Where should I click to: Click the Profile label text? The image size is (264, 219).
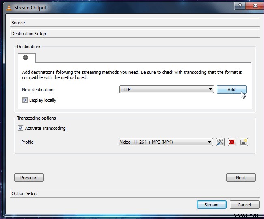pos(27,142)
